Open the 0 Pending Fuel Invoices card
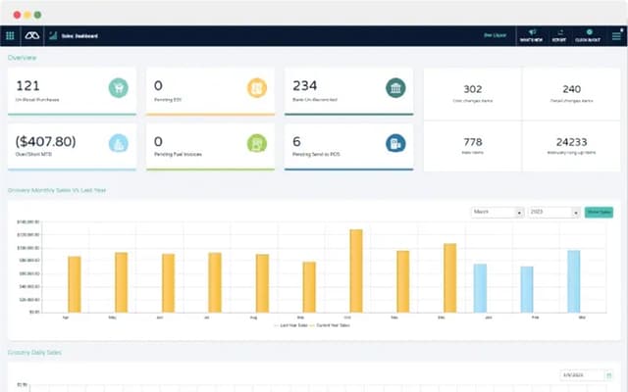The height and width of the screenshot is (392, 628). point(211,147)
